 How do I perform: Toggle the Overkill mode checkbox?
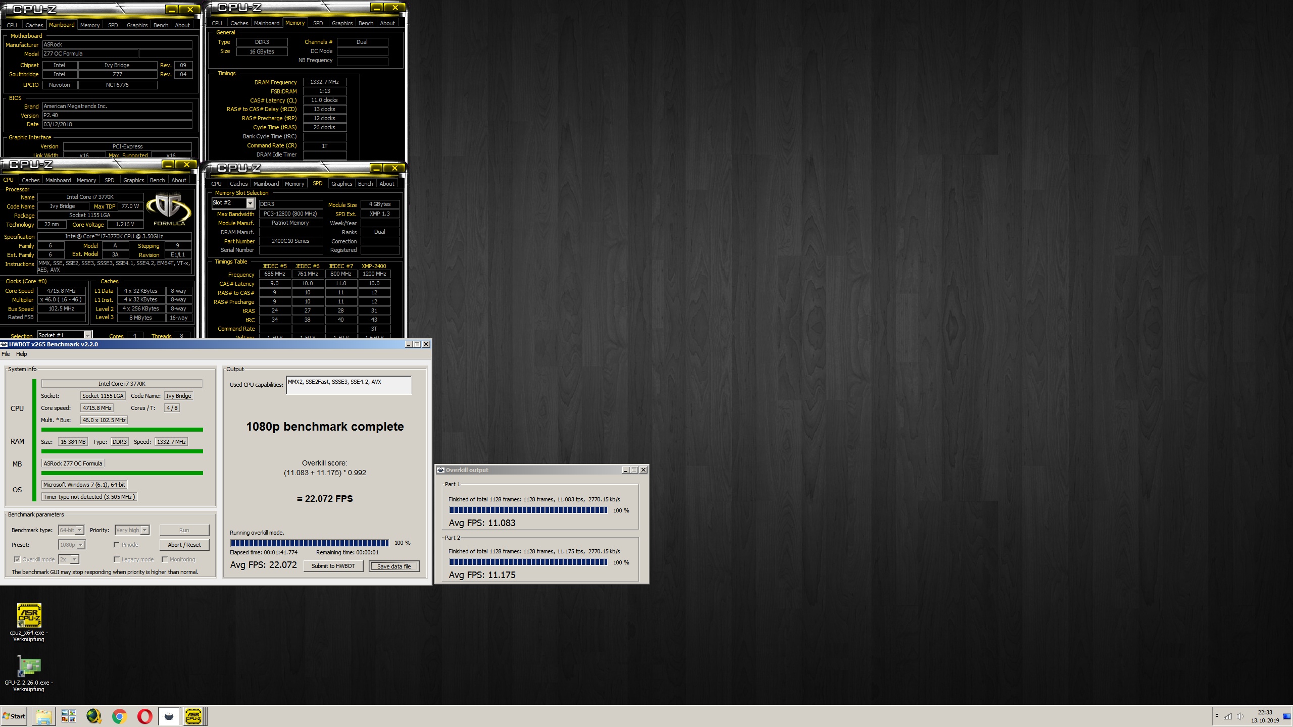point(17,559)
